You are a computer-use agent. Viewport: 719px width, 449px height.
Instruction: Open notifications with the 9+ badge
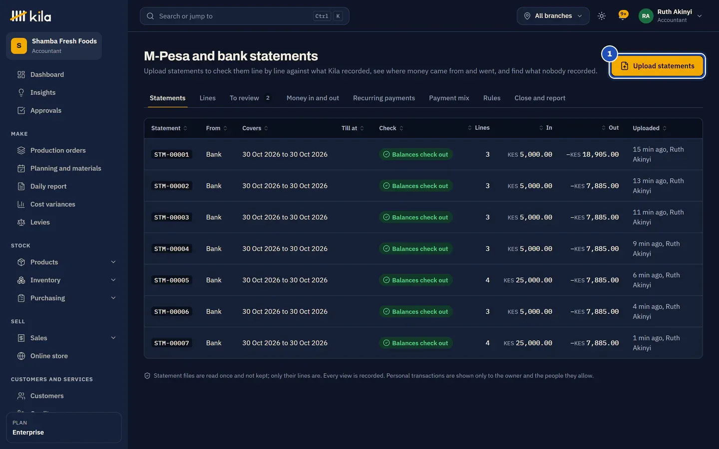[x=623, y=15]
